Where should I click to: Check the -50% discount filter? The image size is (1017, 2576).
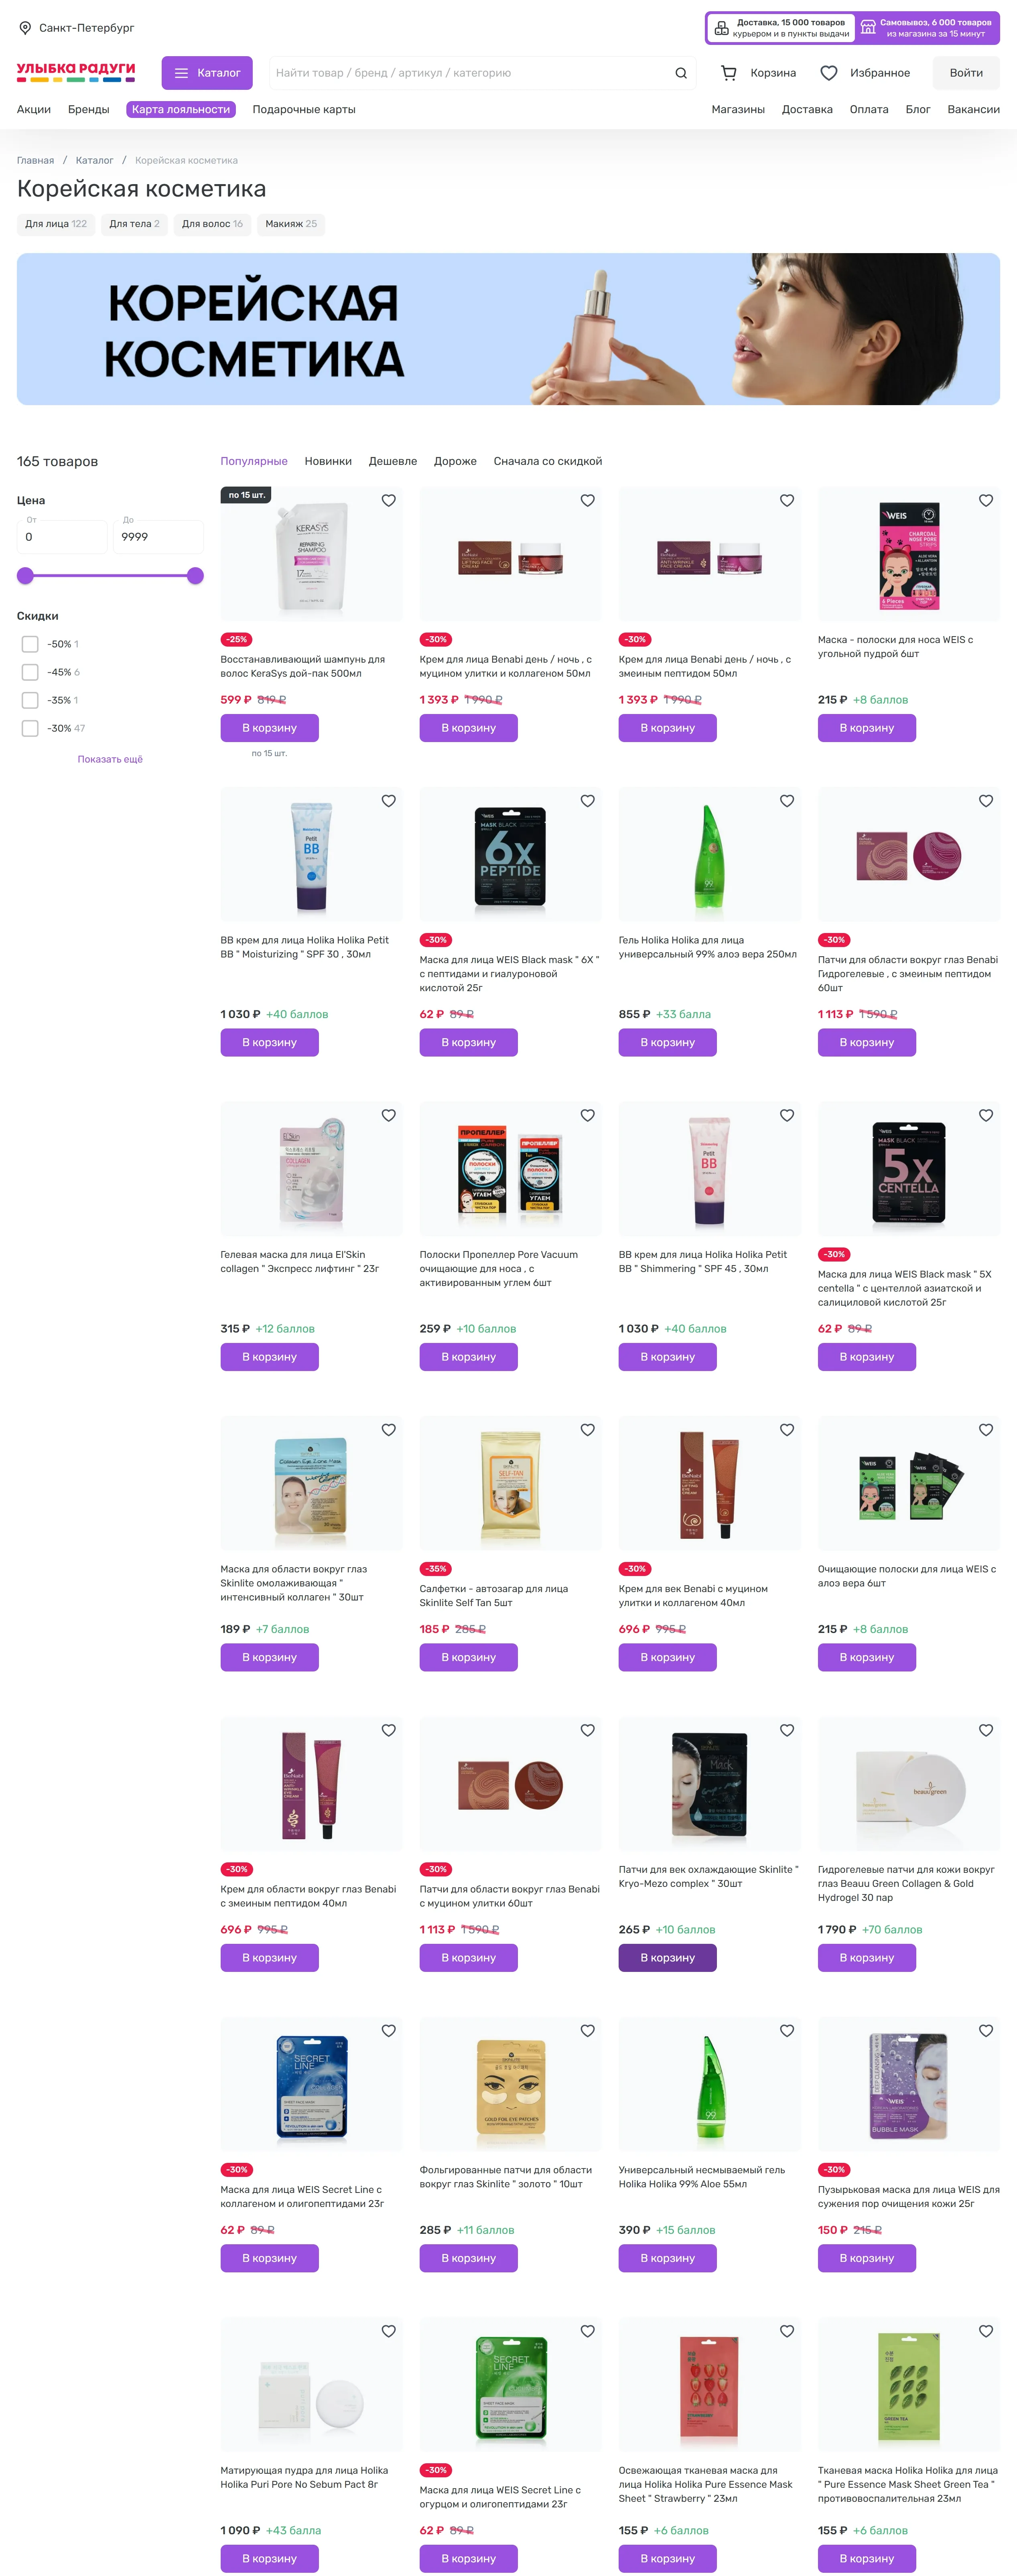tap(30, 644)
